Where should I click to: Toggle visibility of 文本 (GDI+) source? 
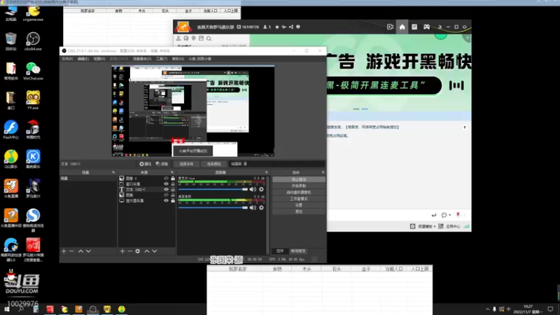coord(166,190)
